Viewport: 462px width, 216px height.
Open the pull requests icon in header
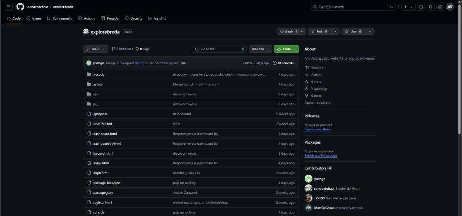(x=431, y=7)
